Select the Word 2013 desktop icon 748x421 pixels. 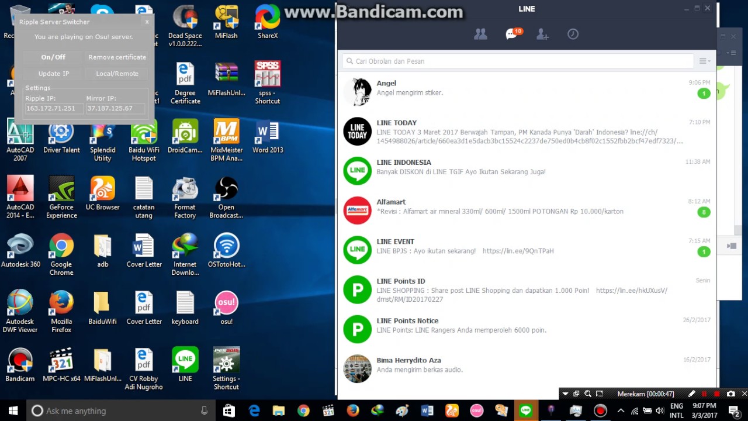(x=268, y=136)
